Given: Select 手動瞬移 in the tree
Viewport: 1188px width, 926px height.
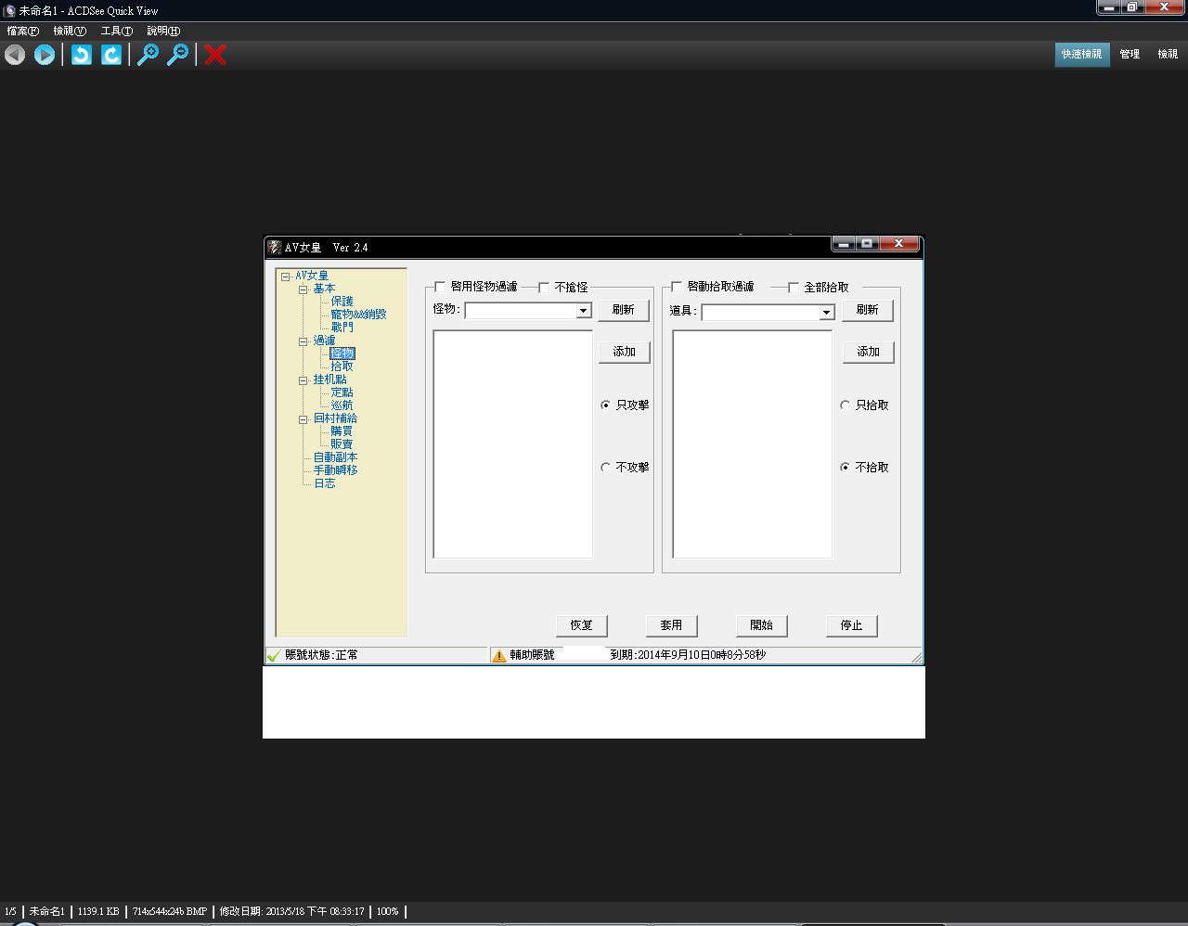Looking at the screenshot, I should click(335, 470).
